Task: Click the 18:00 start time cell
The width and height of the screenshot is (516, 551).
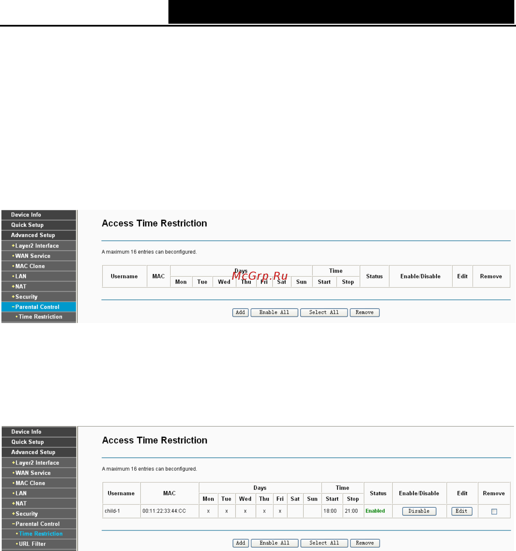Action: tap(332, 511)
